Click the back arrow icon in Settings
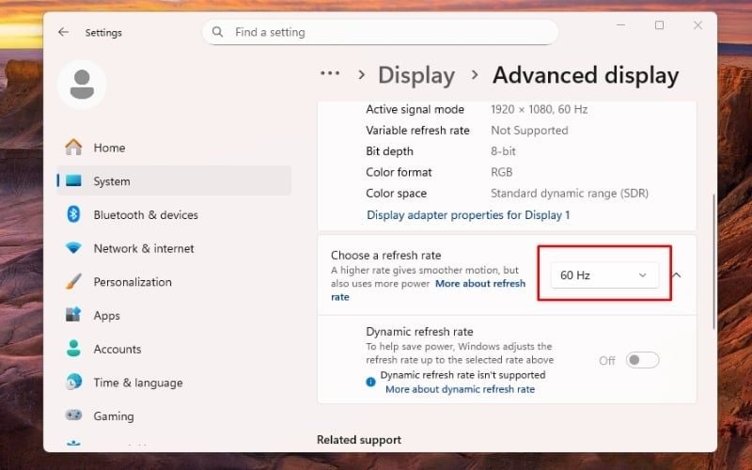 [63, 32]
